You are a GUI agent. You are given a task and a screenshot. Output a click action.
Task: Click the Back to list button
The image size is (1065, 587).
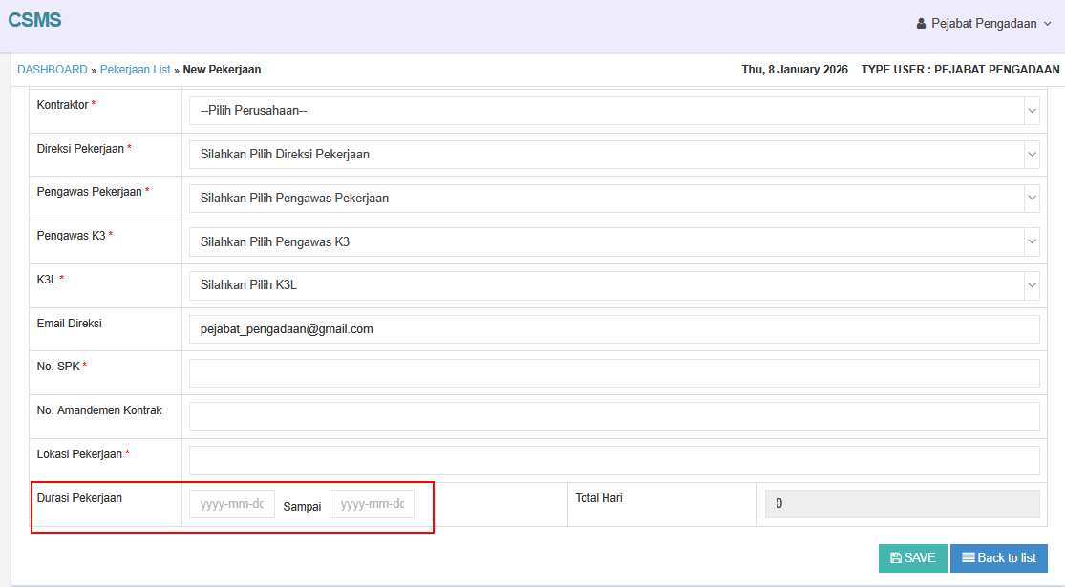[x=998, y=558]
